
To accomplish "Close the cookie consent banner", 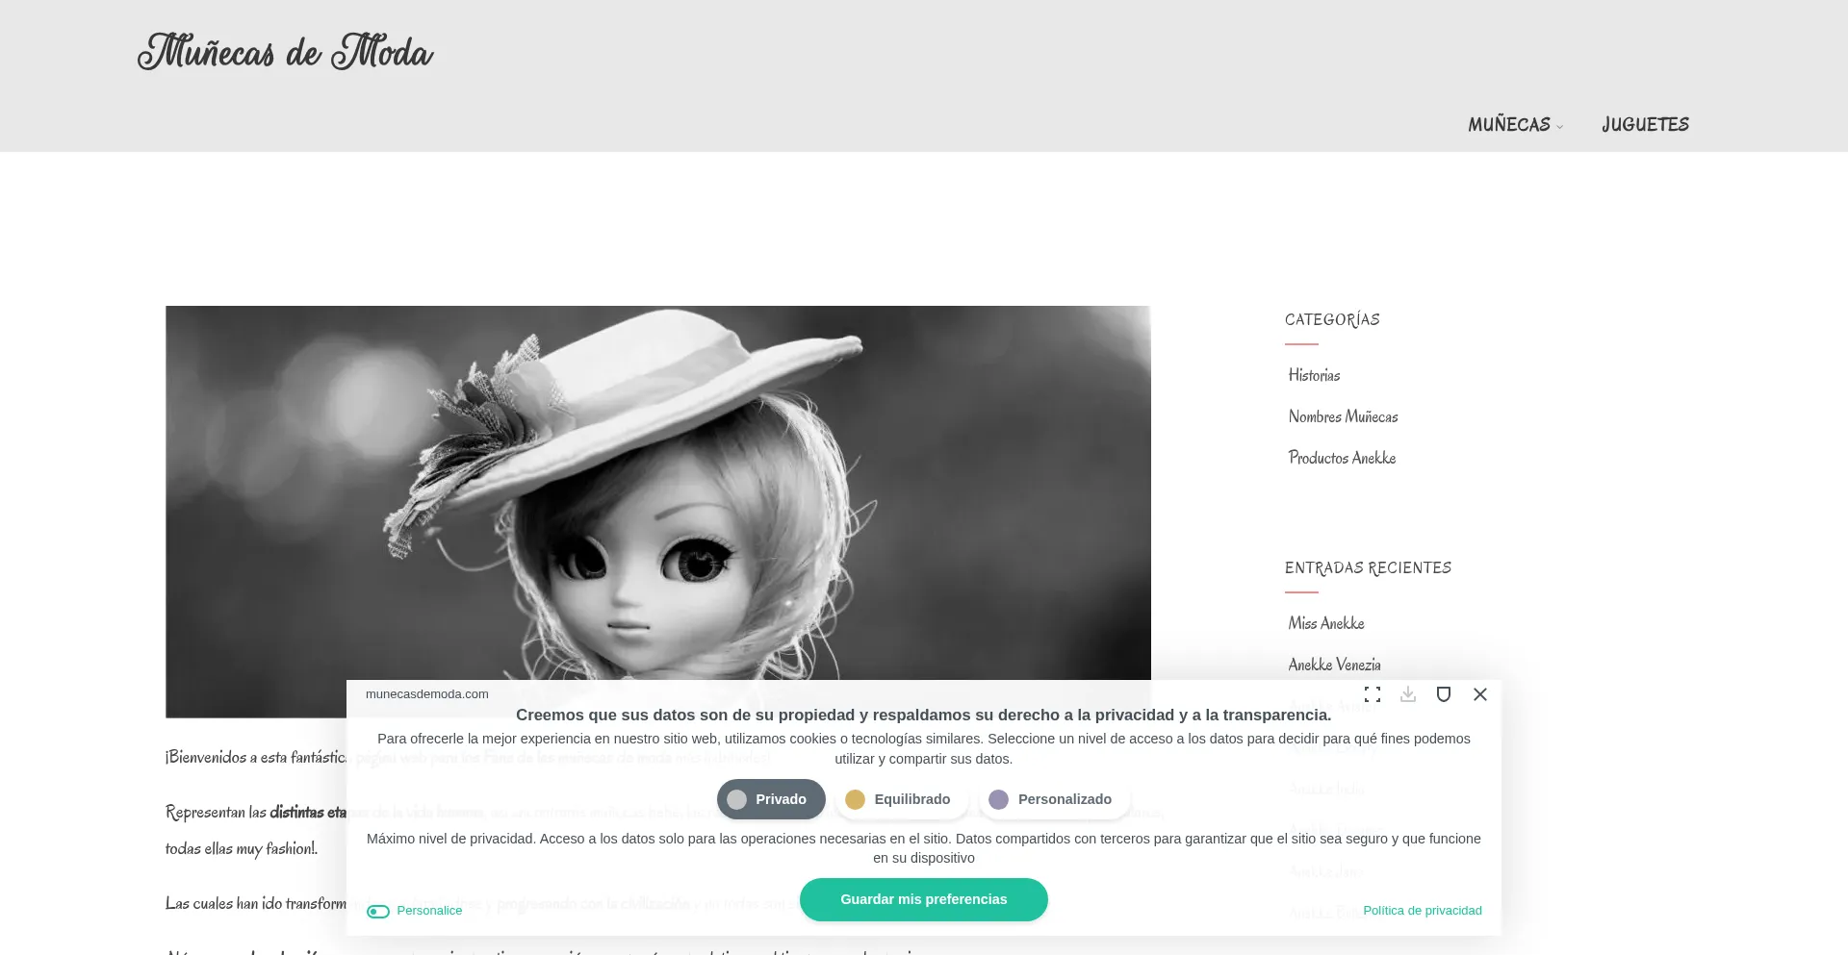I will tap(1480, 694).
